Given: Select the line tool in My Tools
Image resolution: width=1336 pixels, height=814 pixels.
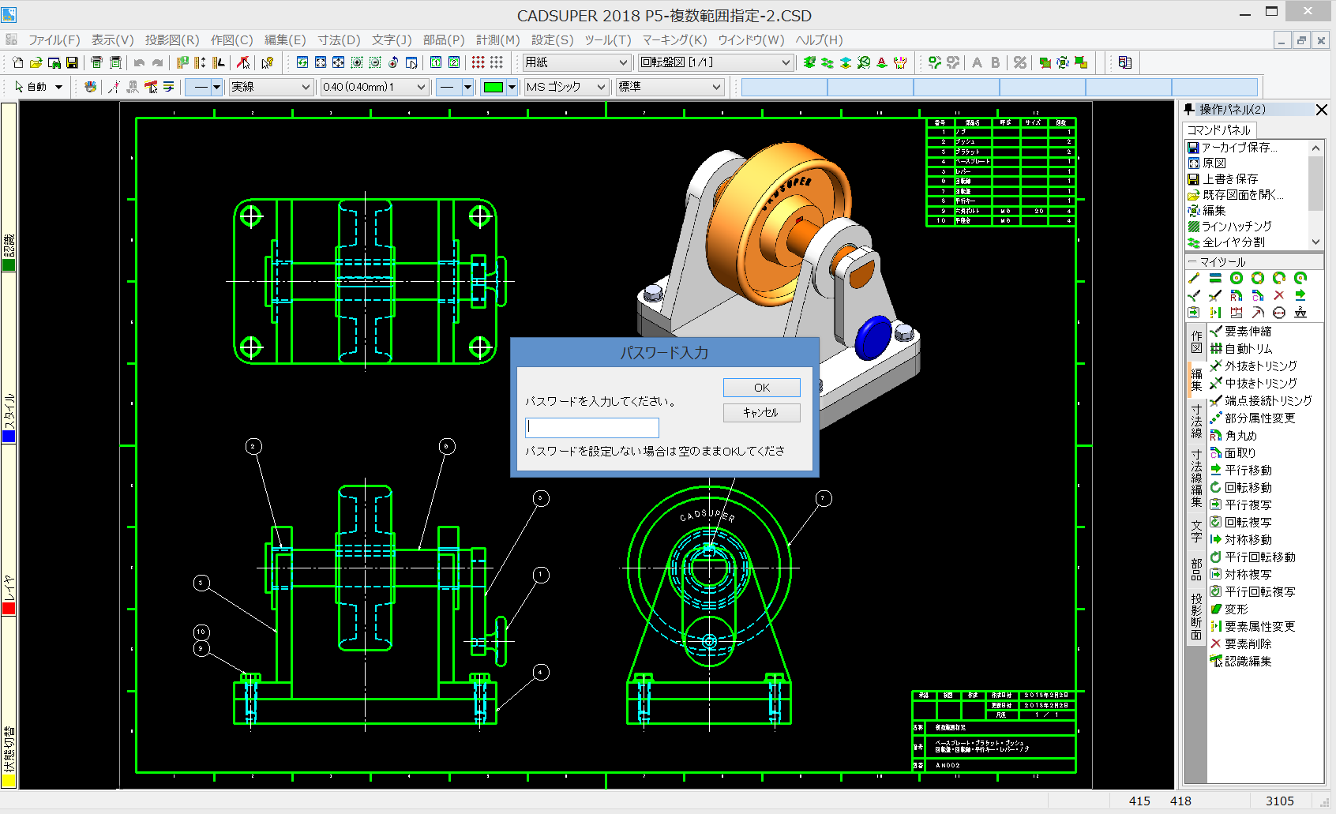Looking at the screenshot, I should click(x=1194, y=278).
